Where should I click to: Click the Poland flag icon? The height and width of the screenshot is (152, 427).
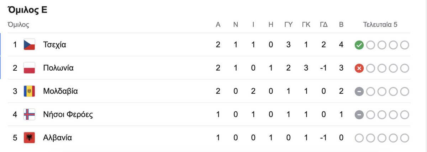click(29, 68)
